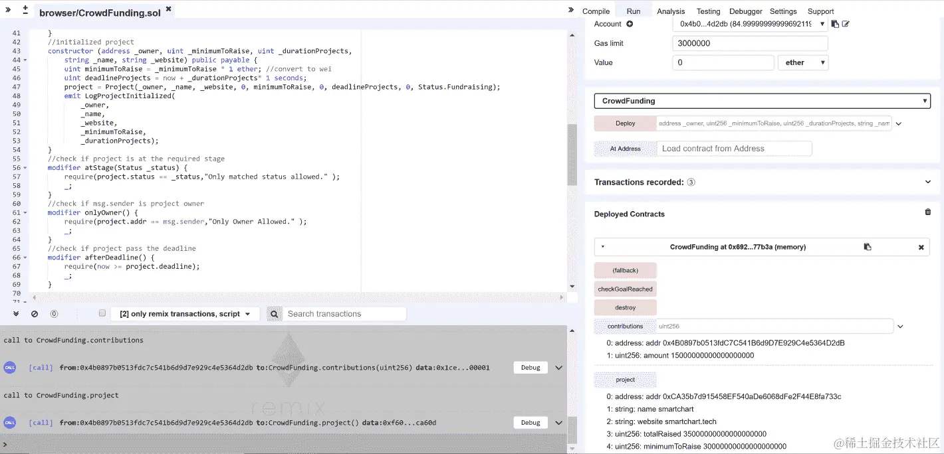
Task: Open the CrowdFunding contract selector dropdown
Action: (x=763, y=101)
